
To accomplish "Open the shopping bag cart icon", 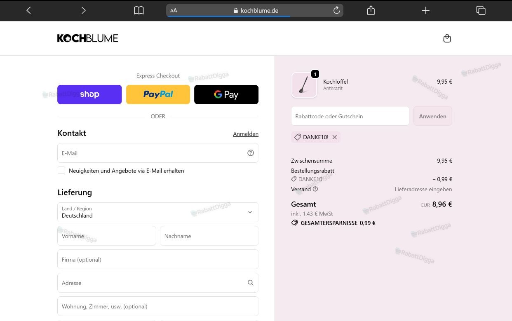I will [447, 38].
